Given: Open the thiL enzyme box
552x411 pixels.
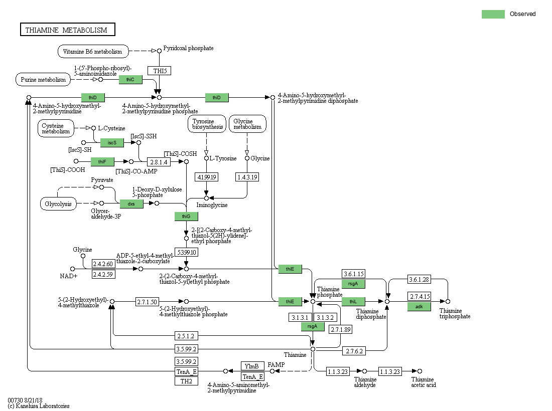Looking at the screenshot, I should [353, 301].
